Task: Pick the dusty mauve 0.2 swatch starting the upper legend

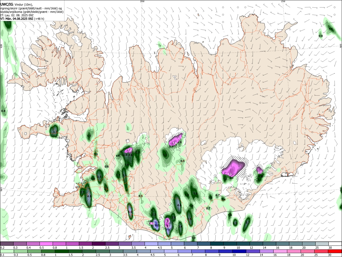Action: coord(7,244)
